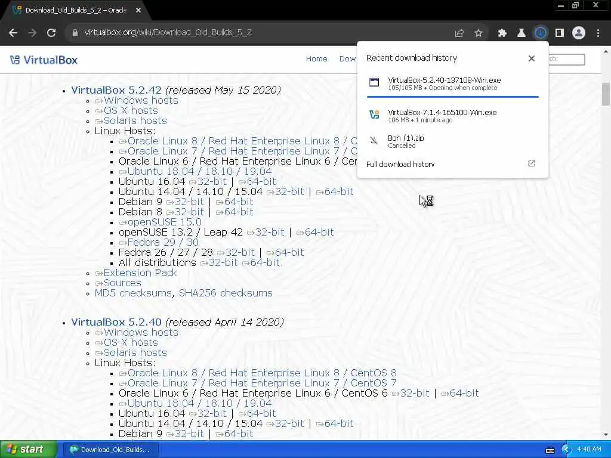Open VirtualBox 5.2.40 heading link
The width and height of the screenshot is (611, 458).
(116, 323)
